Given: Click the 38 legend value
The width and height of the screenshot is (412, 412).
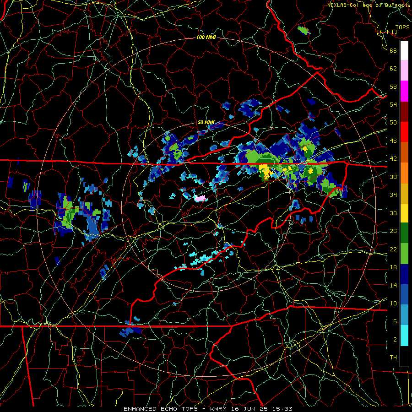Looking at the screenshot, I should point(393,177).
